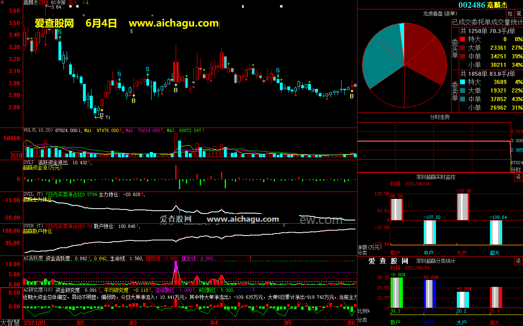The width and height of the screenshot is (523, 326).
Task: Click the 龙虎看盘(逐单) panel header
Action: [440, 13]
